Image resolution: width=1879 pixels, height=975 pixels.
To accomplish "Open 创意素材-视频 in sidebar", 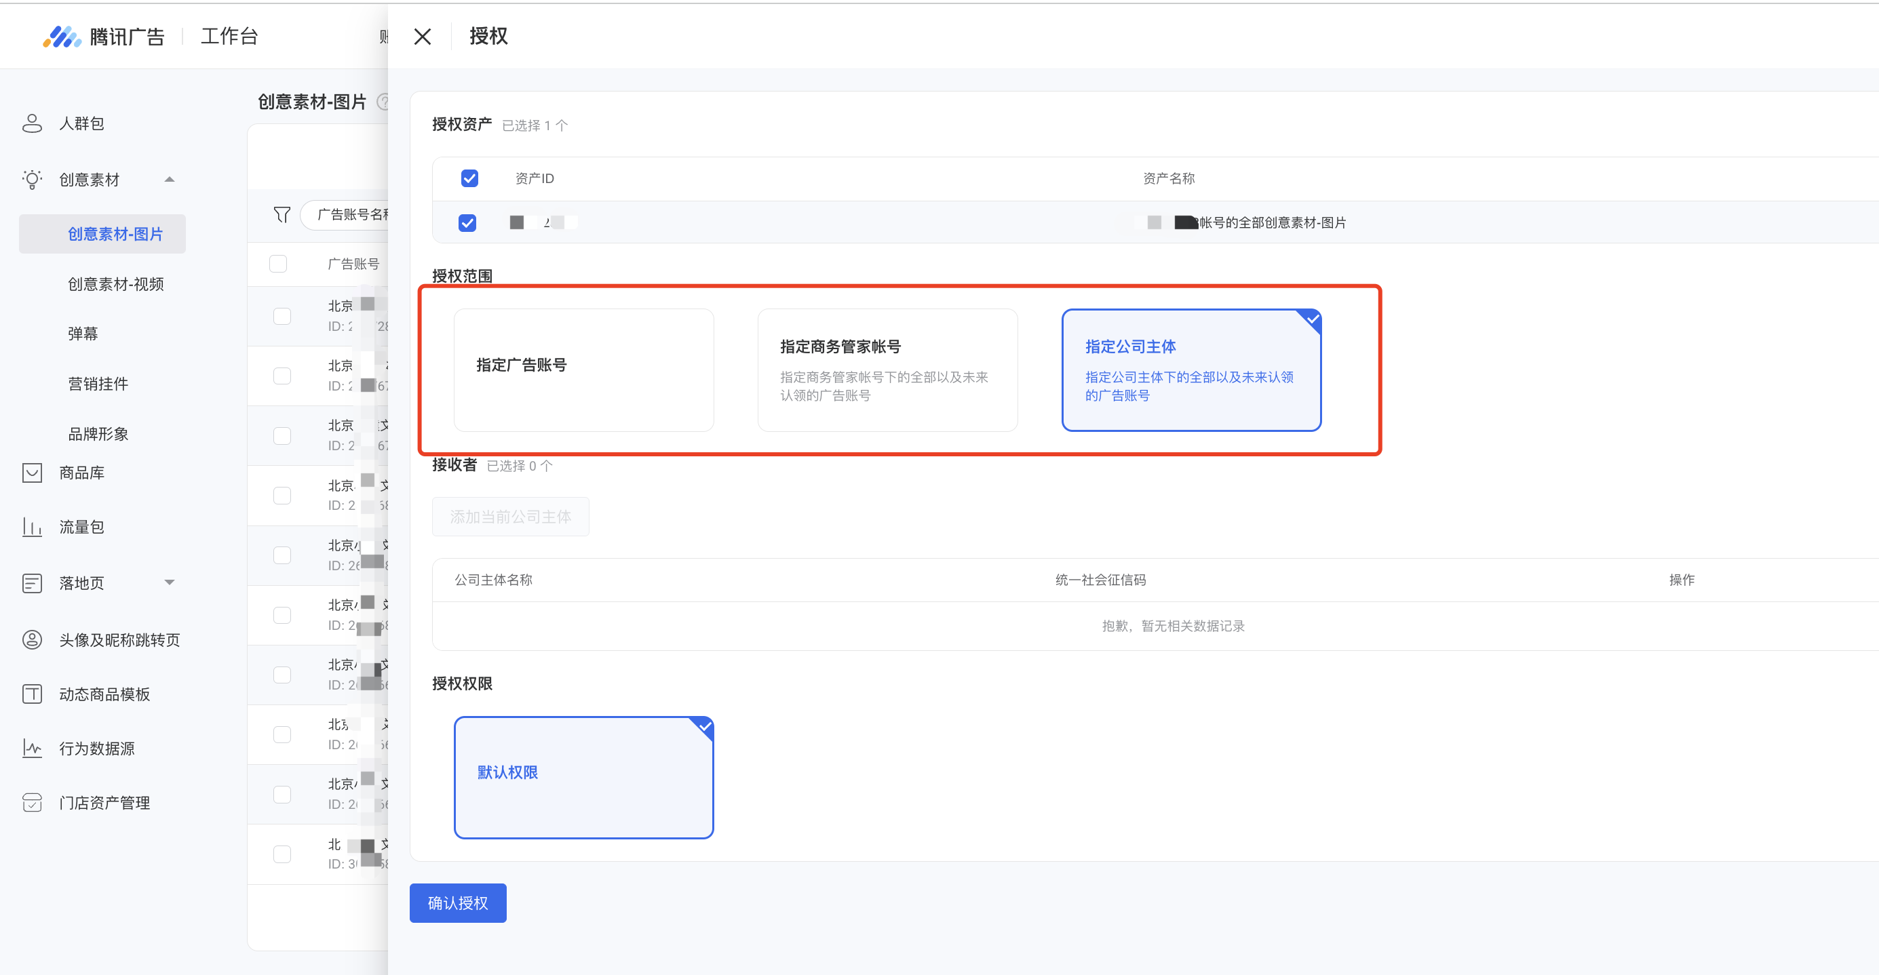I will click(x=115, y=283).
